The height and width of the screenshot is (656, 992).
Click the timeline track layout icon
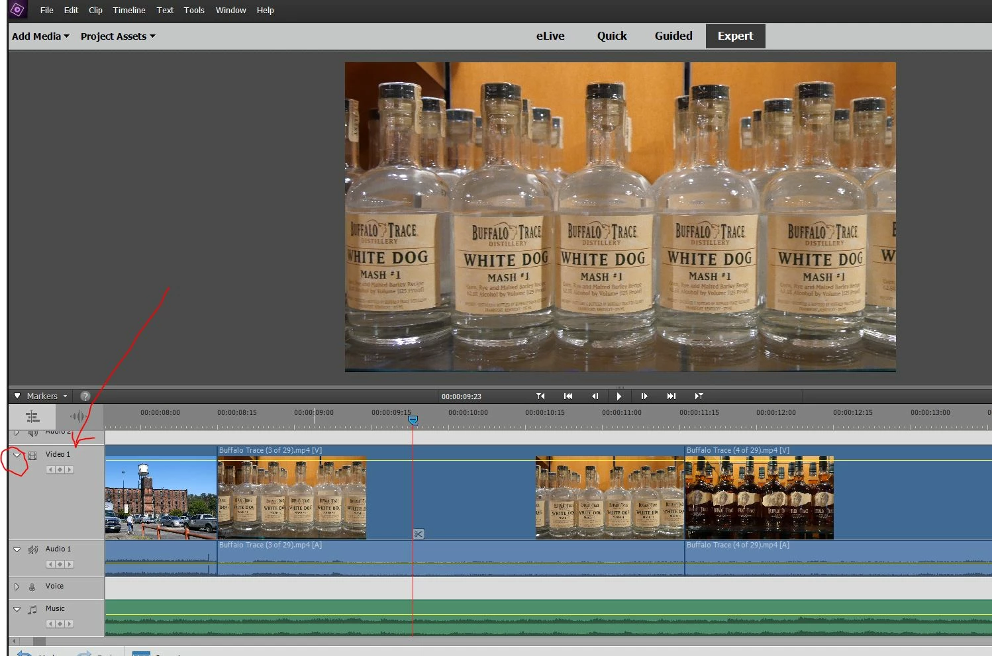32,416
